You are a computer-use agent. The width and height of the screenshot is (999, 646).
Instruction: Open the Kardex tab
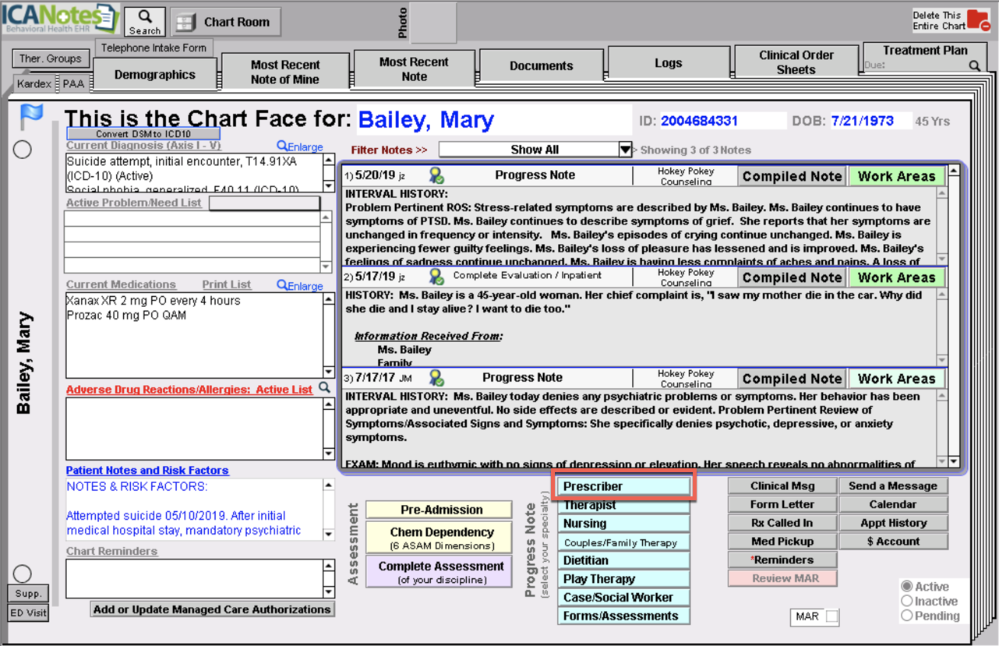33,83
